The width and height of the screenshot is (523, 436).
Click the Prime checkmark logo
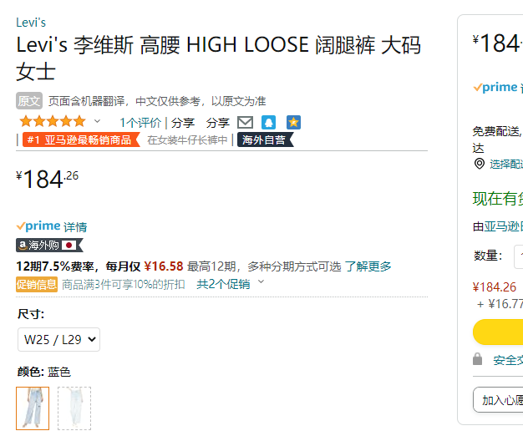click(38, 226)
